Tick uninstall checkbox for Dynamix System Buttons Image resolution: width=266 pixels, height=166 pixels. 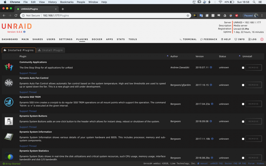243,121
